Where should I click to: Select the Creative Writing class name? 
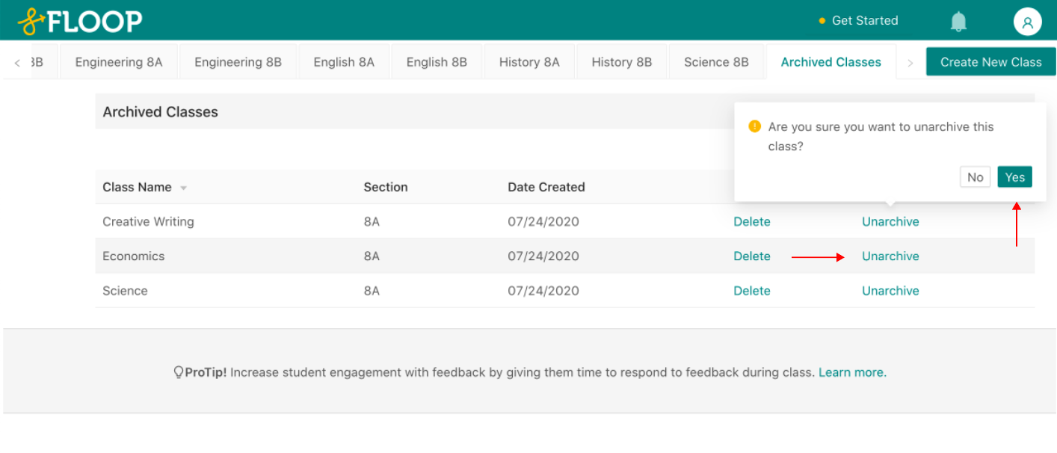pyautogui.click(x=148, y=222)
